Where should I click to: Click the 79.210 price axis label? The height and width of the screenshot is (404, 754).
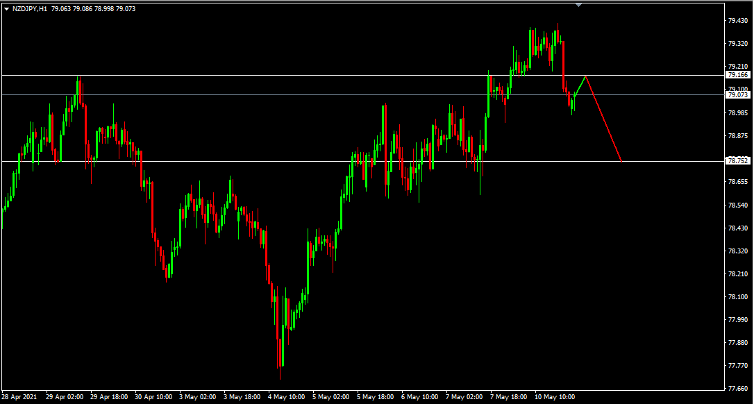click(x=737, y=66)
